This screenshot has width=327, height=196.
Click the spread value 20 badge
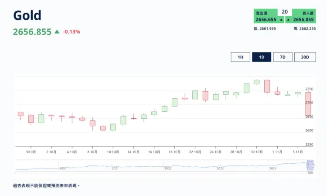click(x=285, y=12)
